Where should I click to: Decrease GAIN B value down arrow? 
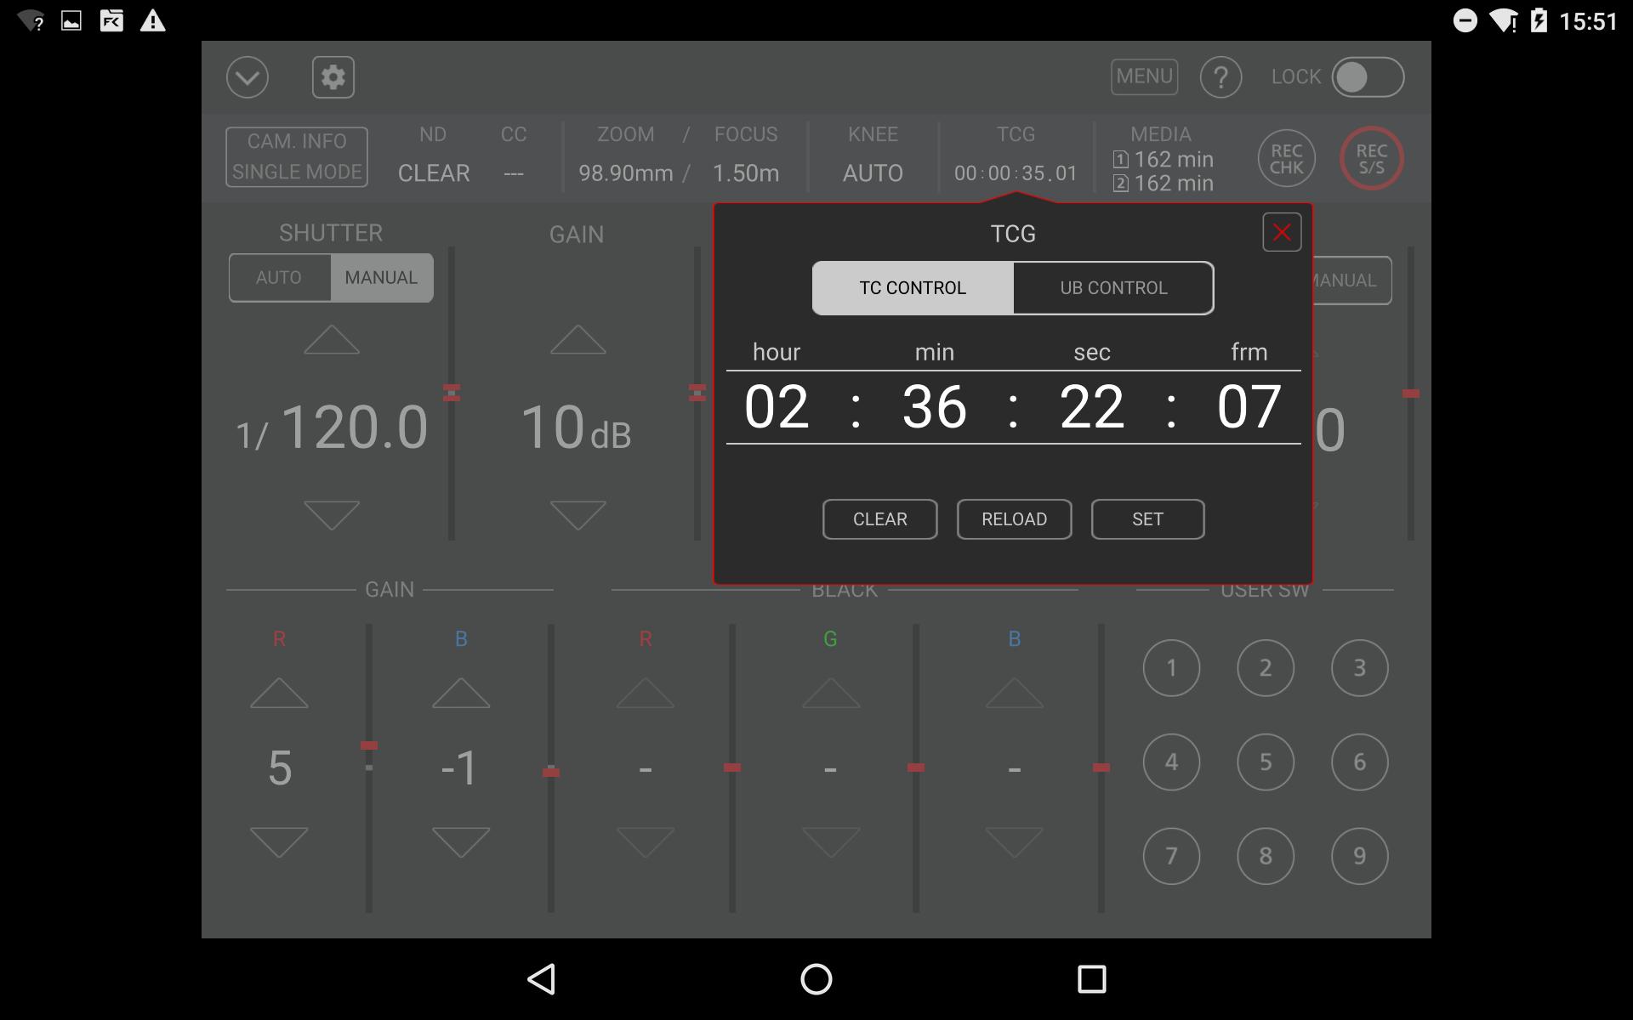pyautogui.click(x=461, y=842)
